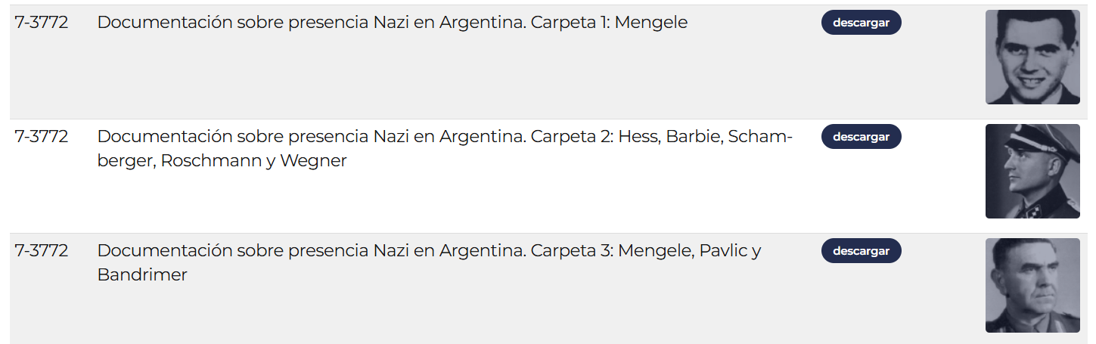Download Carpeta 3 Mengele, Pavlic document
The image size is (1096, 344).
[x=861, y=251]
